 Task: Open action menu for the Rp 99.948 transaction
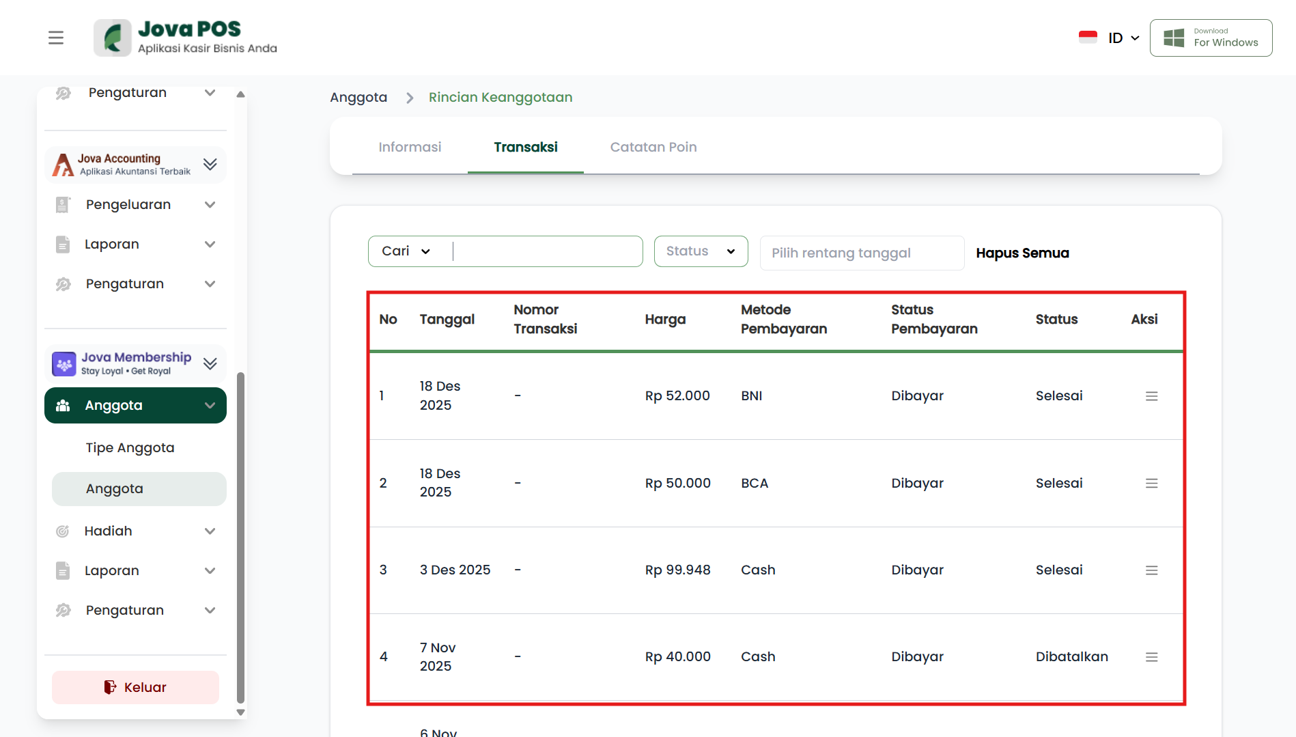click(x=1151, y=570)
